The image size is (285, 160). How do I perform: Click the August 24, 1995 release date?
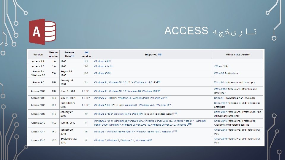[x=66, y=73]
